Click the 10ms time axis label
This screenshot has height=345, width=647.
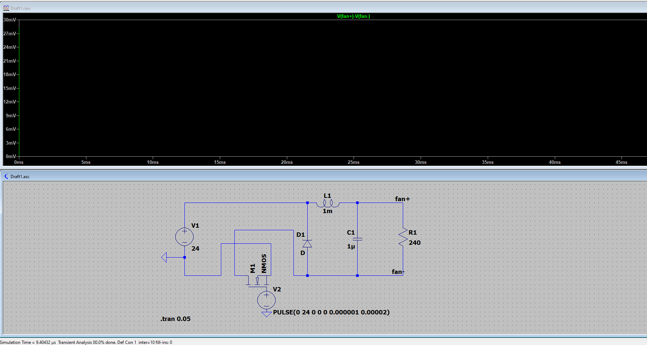tap(153, 162)
